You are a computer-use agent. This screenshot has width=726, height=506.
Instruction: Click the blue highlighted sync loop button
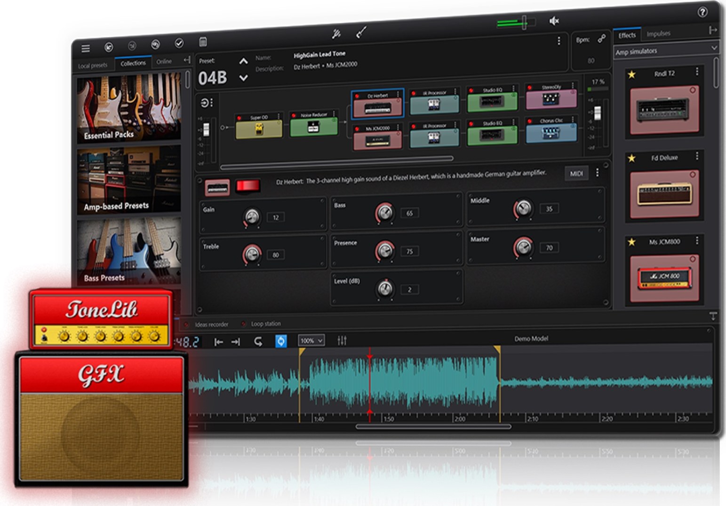point(280,341)
